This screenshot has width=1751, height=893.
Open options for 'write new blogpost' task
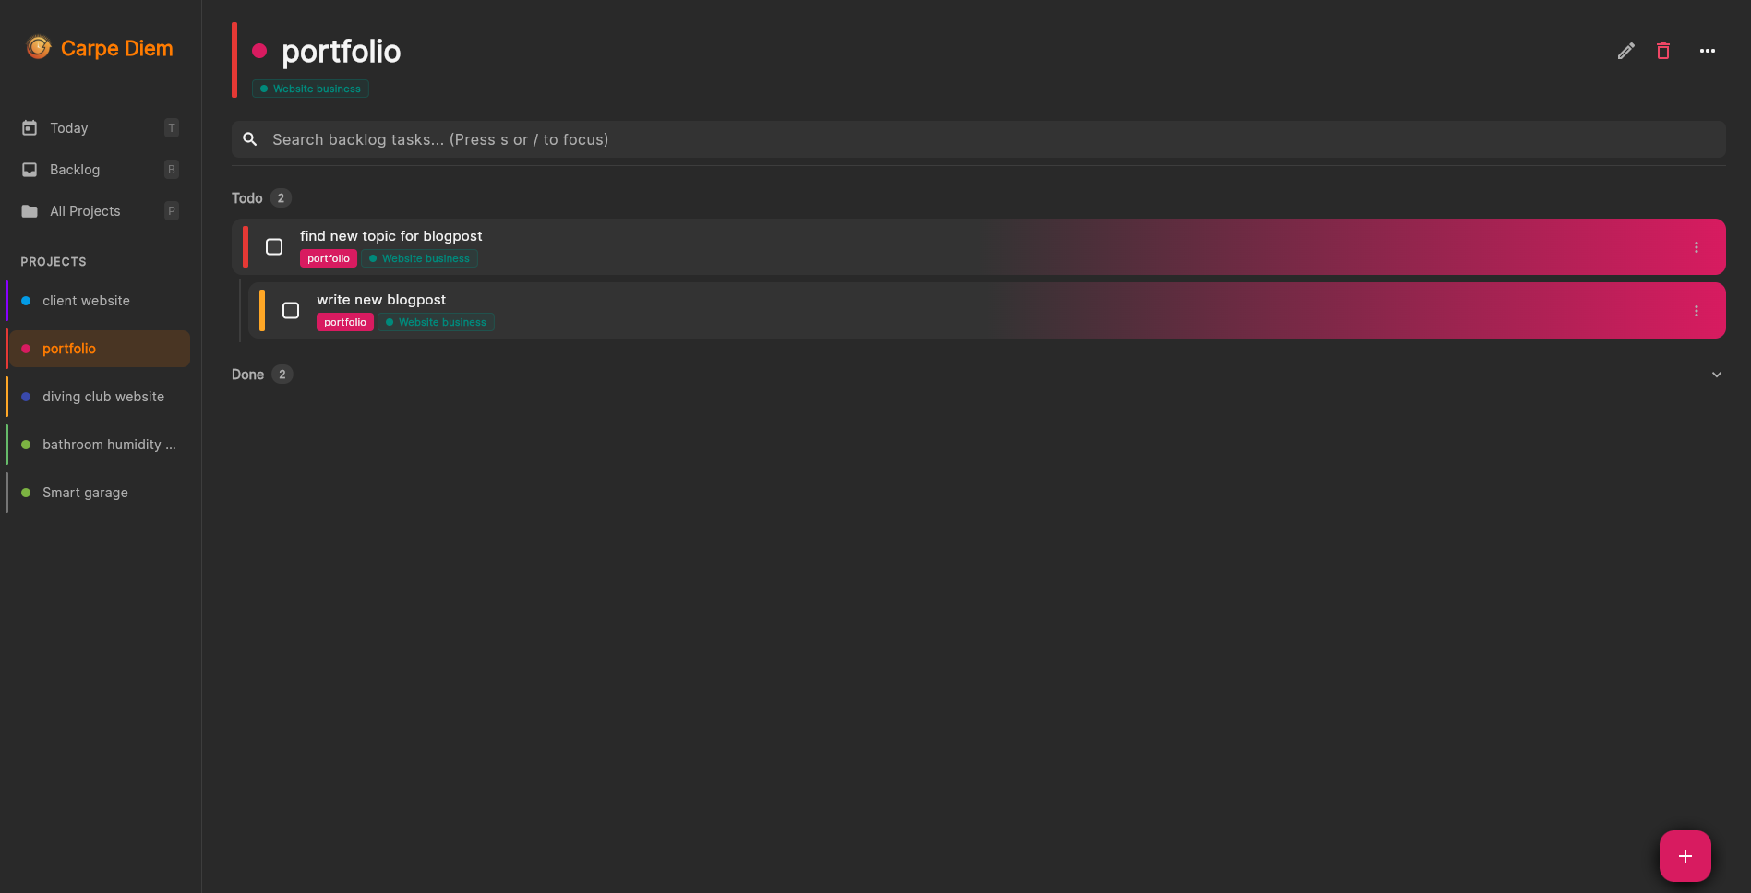1696,311
